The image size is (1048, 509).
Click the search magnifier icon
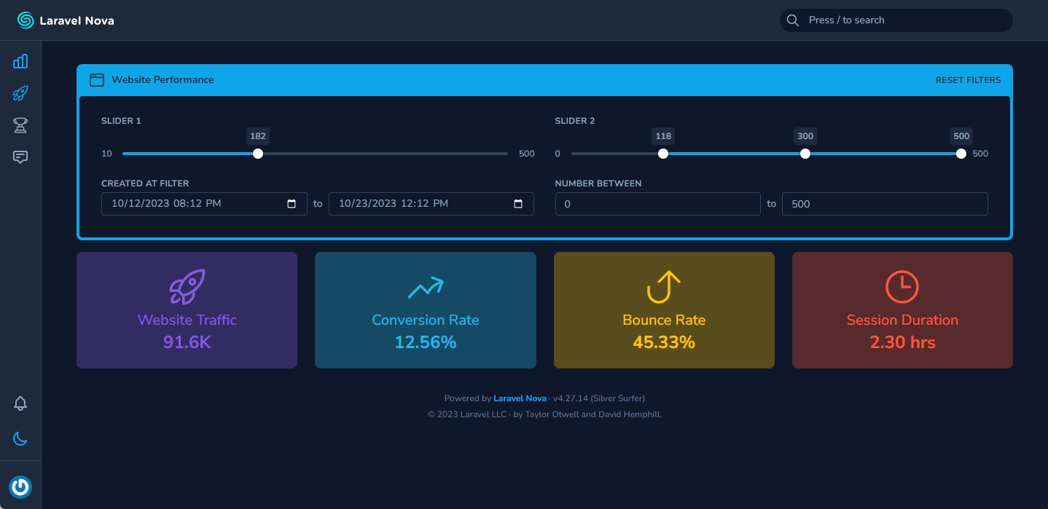(x=793, y=20)
